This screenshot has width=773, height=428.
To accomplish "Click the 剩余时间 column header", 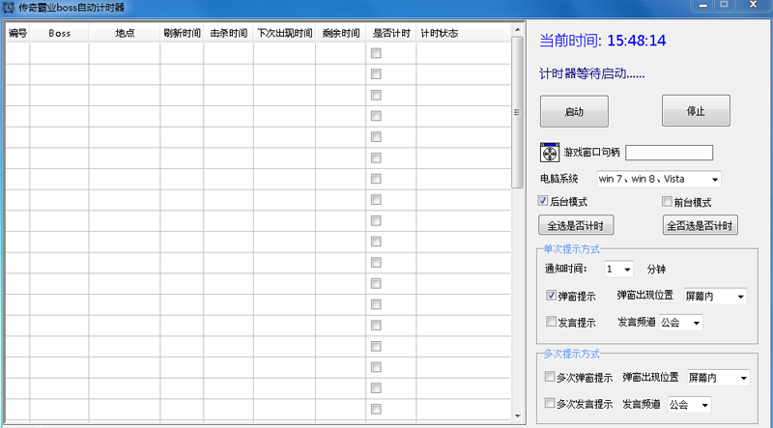I will [x=341, y=33].
